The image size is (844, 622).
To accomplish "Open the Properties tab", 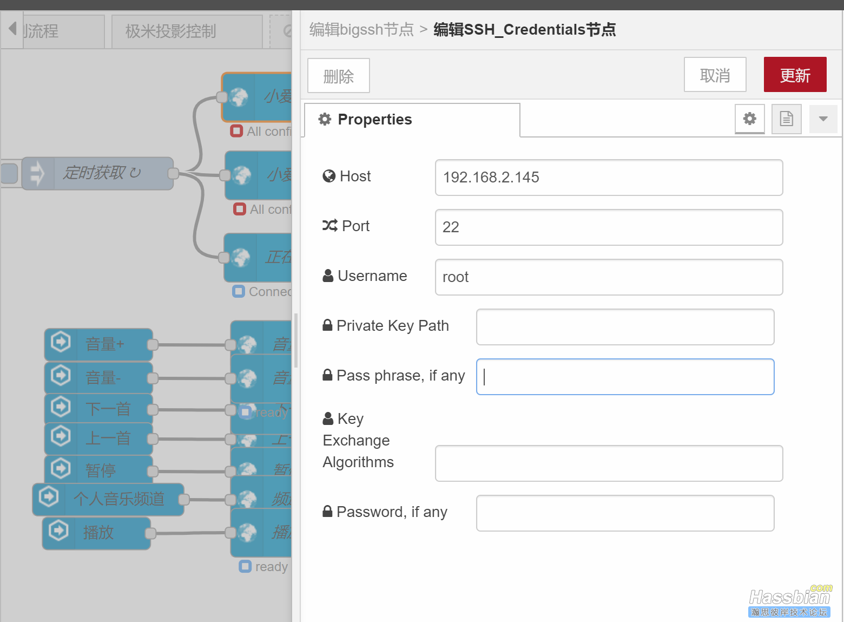I will coord(412,120).
